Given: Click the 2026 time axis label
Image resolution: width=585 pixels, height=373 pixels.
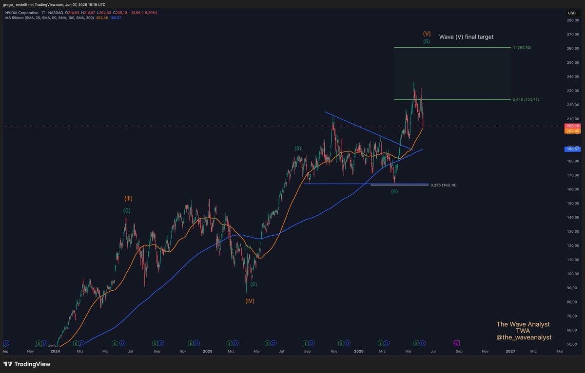Looking at the screenshot, I should click(359, 351).
